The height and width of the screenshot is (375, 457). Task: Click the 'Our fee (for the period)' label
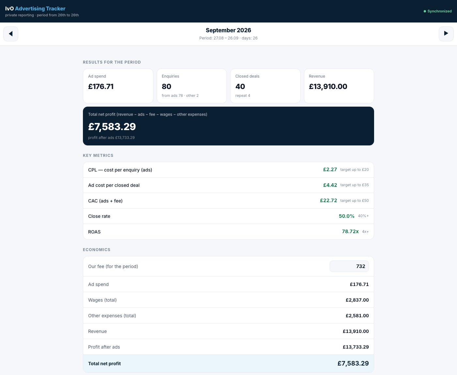coord(113,266)
